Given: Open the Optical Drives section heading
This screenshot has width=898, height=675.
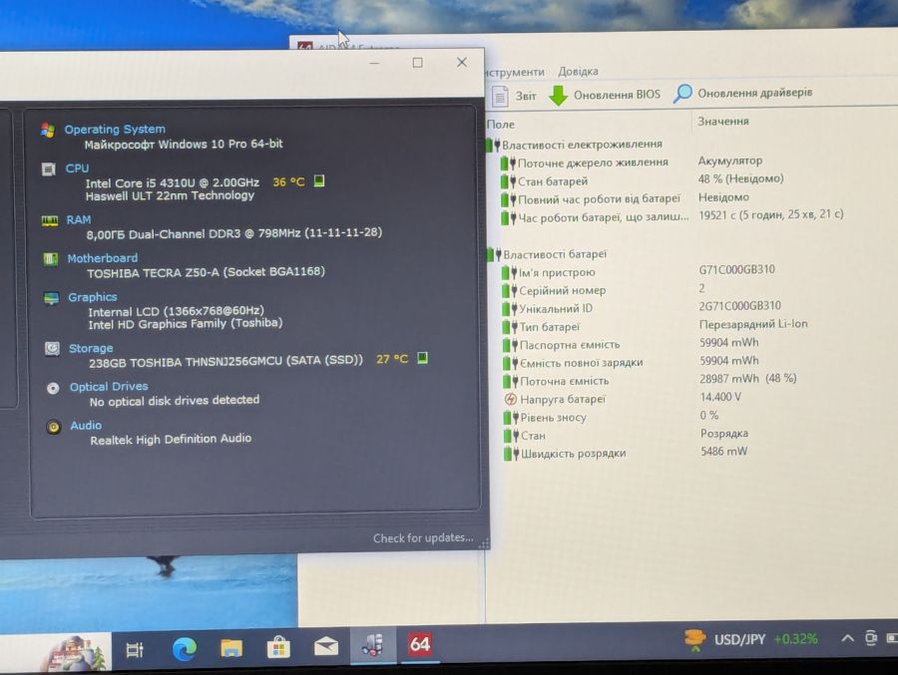Looking at the screenshot, I should pos(109,387).
